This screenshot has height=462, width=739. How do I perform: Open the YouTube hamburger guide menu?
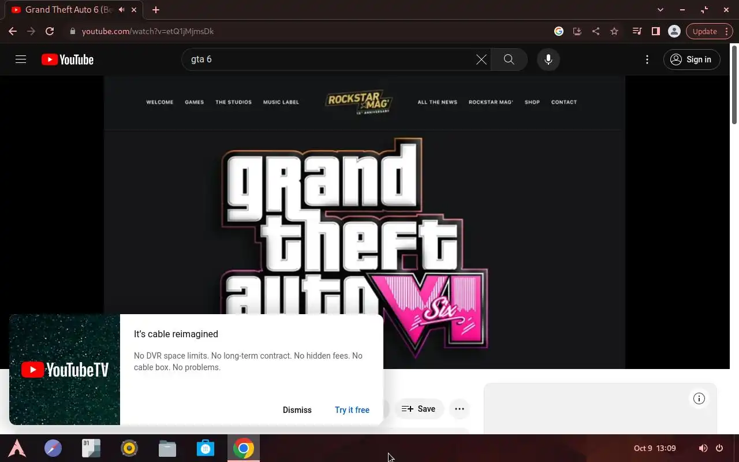click(x=21, y=59)
